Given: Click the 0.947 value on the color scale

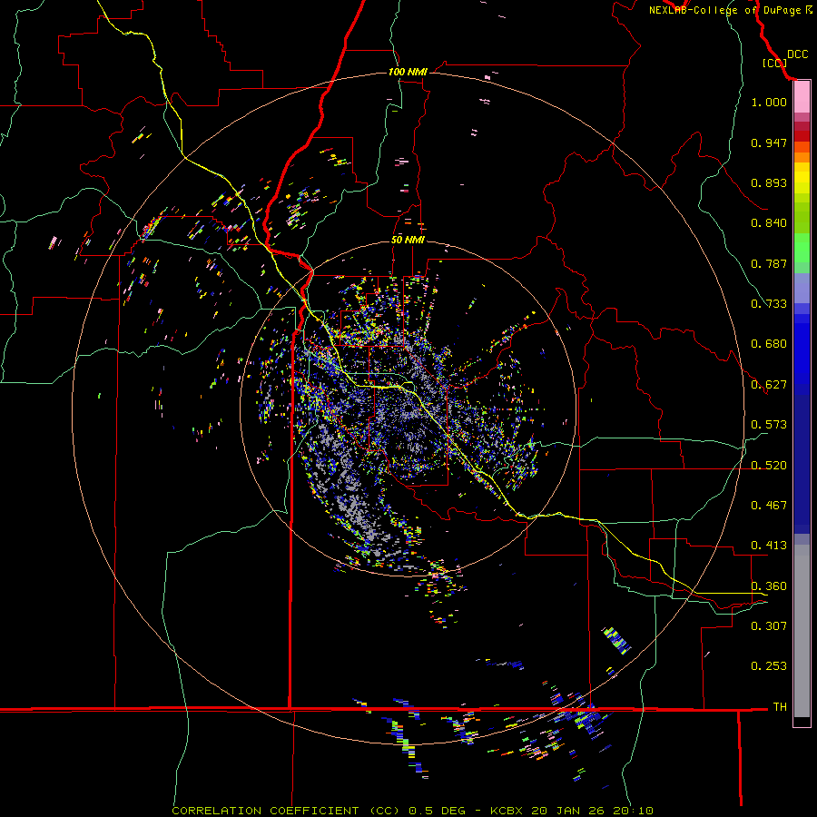Looking at the screenshot, I should coord(769,143).
